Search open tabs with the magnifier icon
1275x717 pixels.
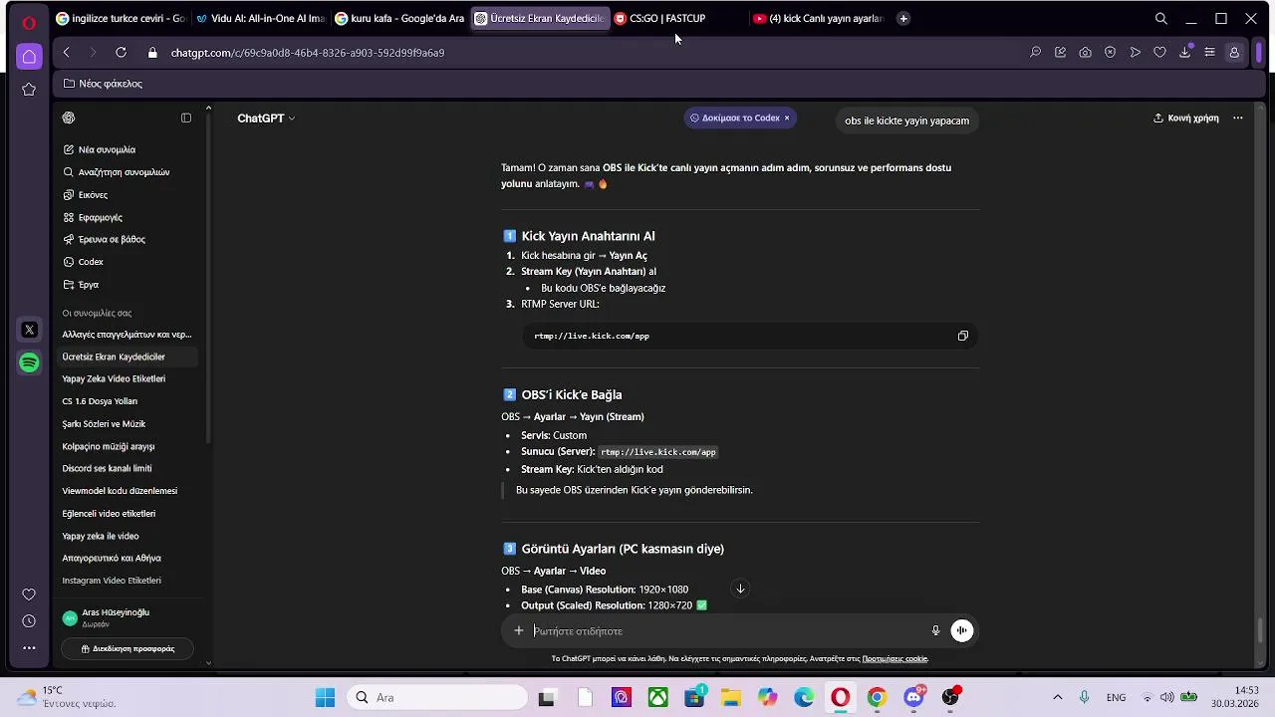1160,18
